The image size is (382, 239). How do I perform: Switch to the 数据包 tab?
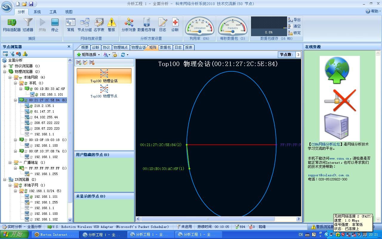pyautogui.click(x=165, y=48)
